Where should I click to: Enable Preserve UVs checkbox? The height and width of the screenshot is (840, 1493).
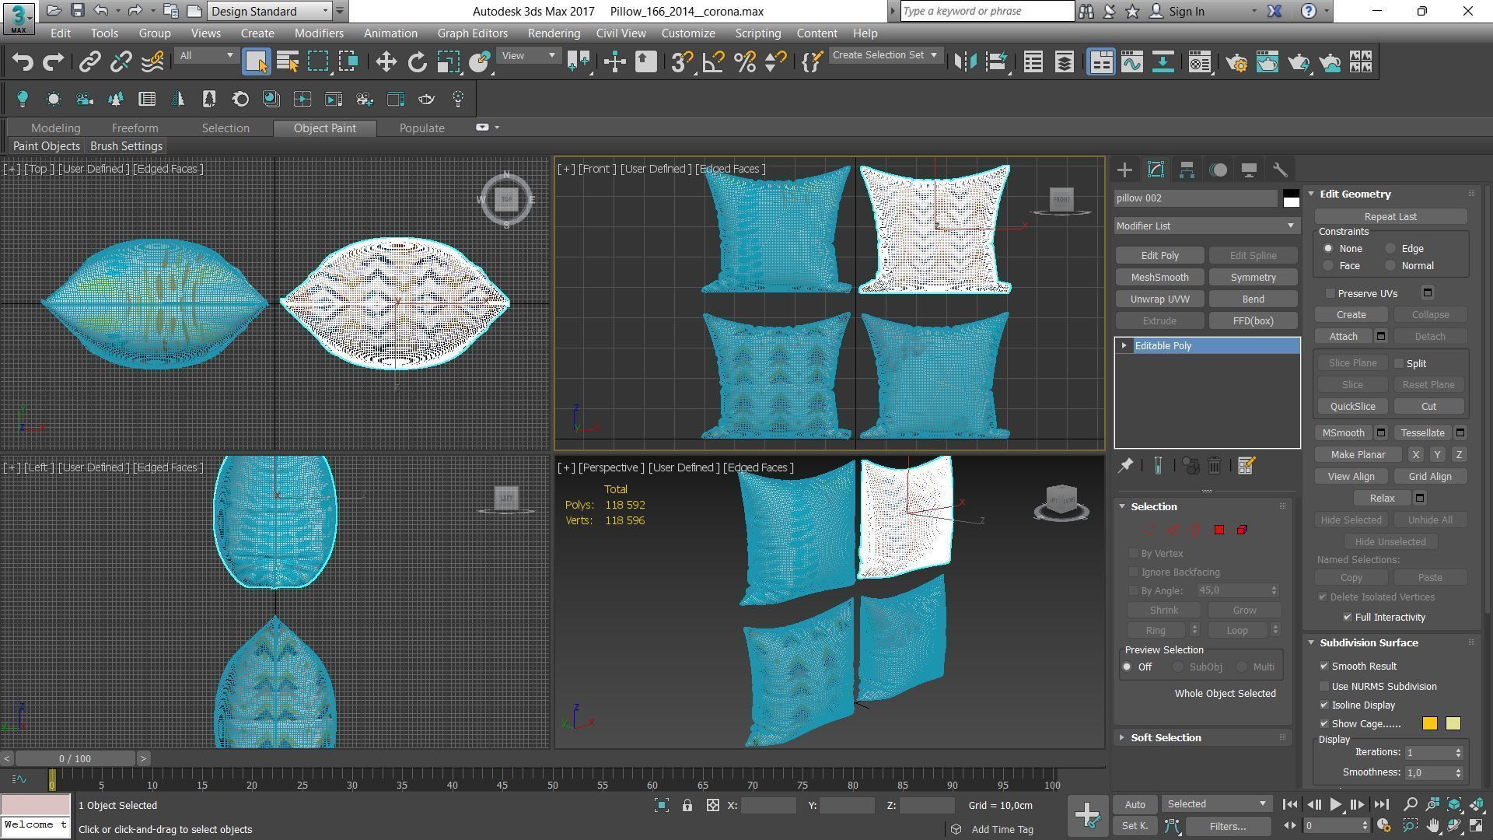(x=1330, y=293)
